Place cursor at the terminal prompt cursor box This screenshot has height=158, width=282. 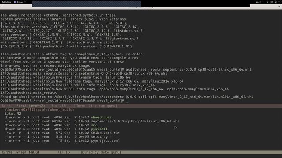[127, 101]
